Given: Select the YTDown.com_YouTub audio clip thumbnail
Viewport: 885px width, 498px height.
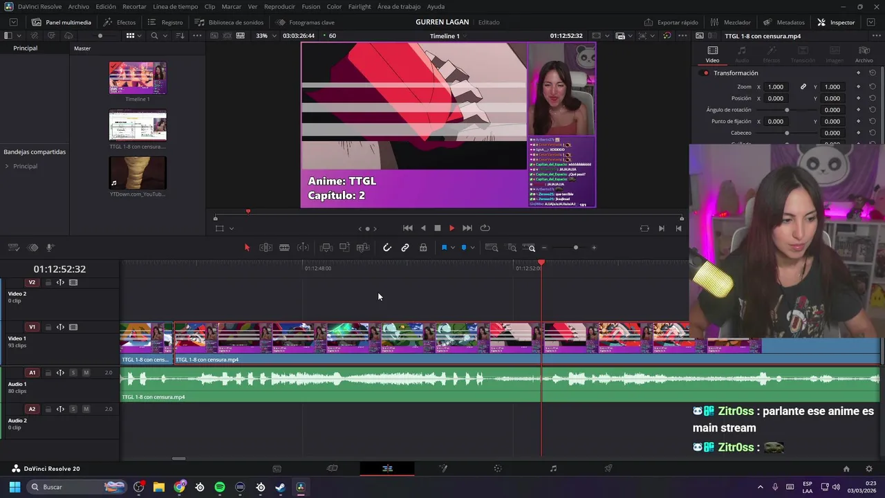Looking at the screenshot, I should [x=138, y=173].
